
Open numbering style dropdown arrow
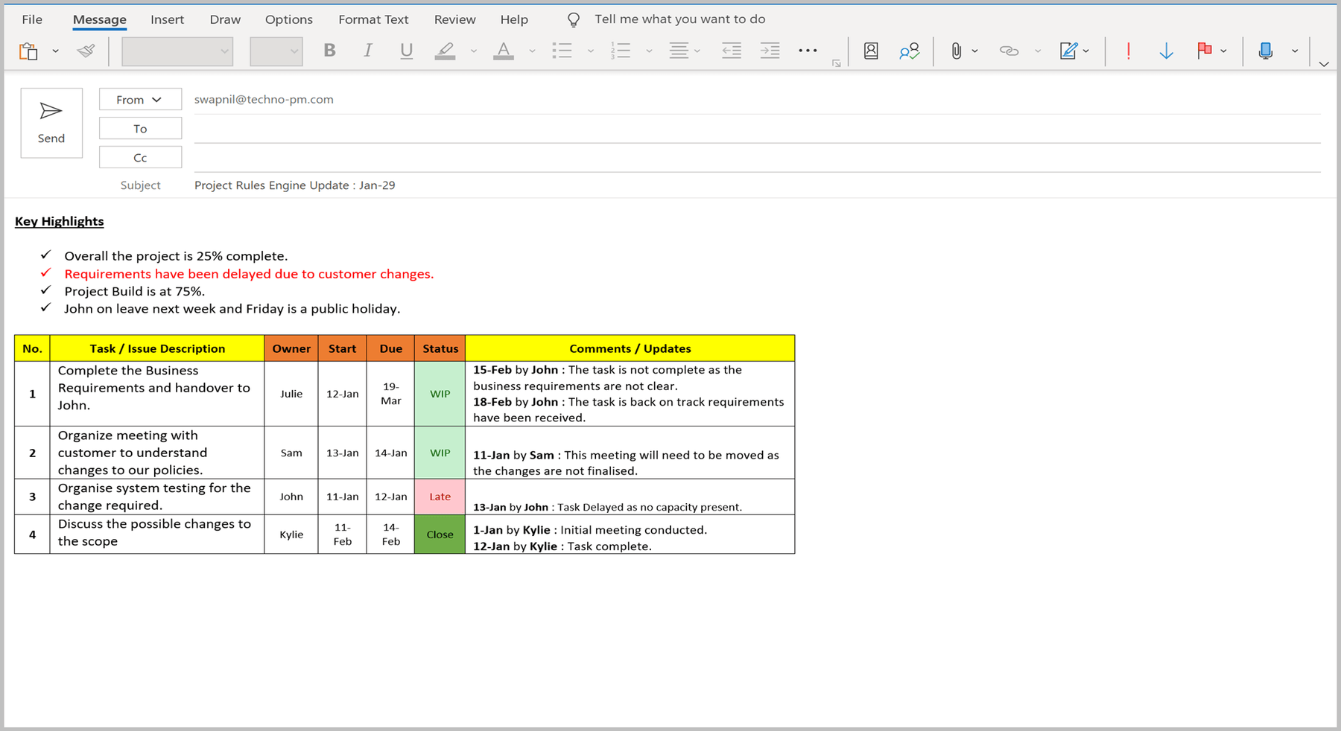tap(649, 51)
